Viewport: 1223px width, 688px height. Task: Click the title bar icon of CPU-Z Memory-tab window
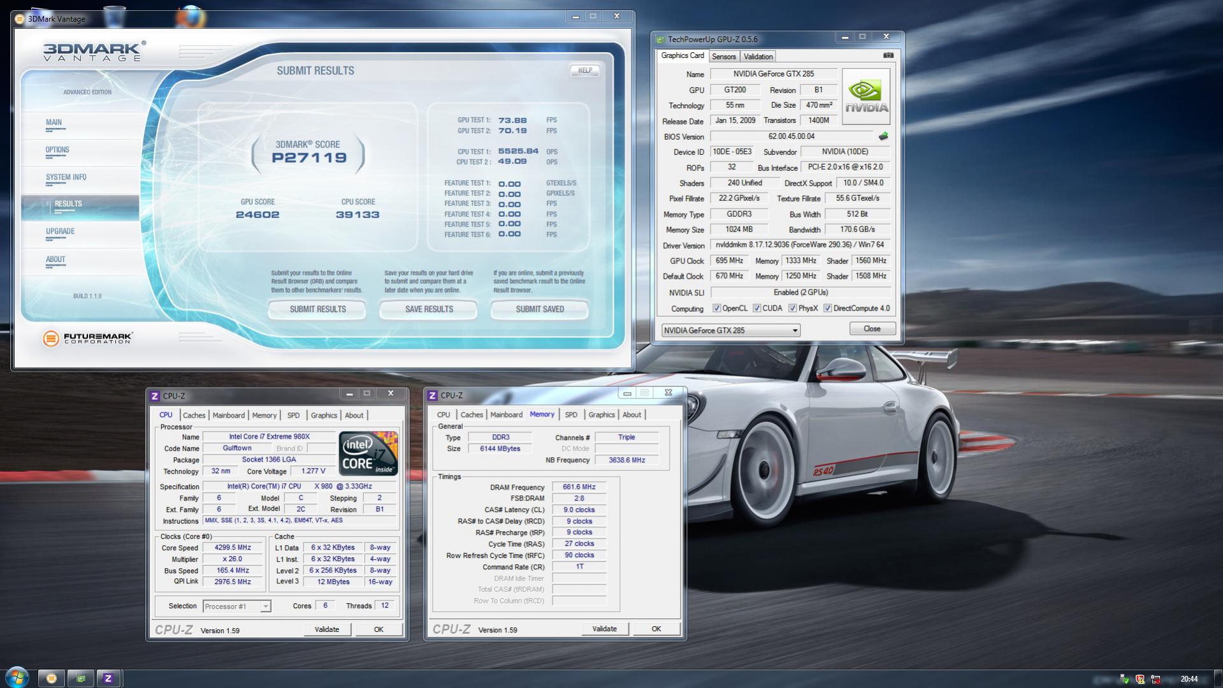432,395
